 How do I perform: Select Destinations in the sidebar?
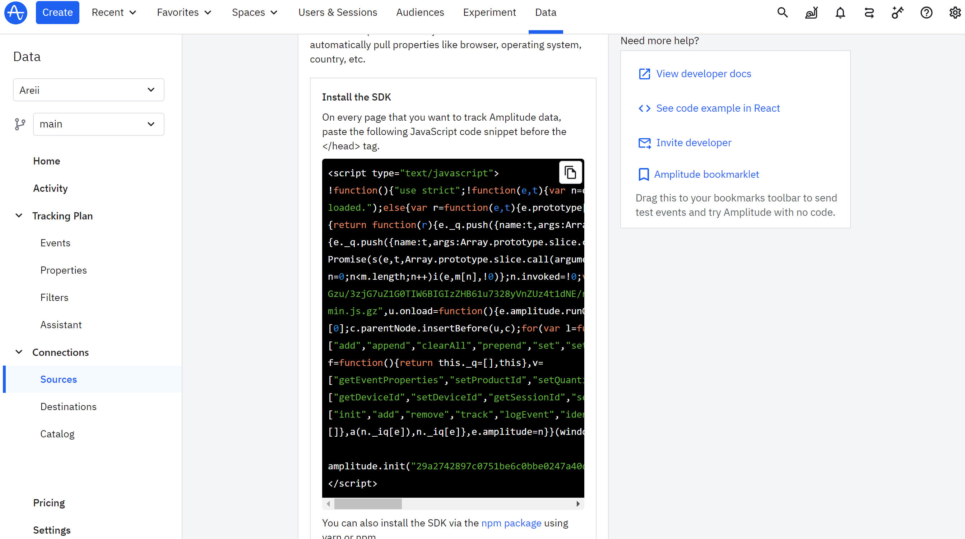(68, 406)
